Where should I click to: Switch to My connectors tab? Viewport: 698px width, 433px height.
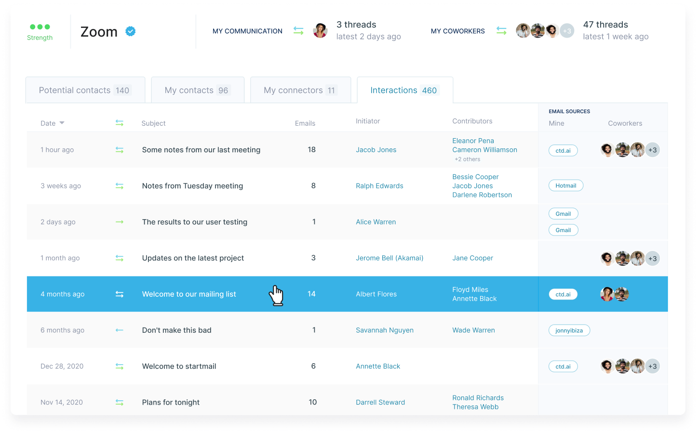300,90
